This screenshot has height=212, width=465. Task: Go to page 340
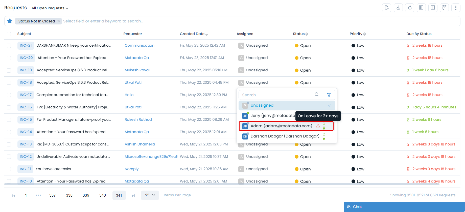(x=103, y=195)
